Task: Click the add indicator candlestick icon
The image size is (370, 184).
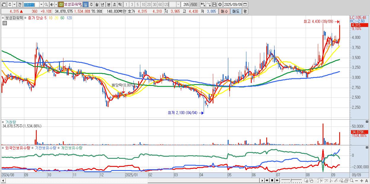Action: pos(203,4)
